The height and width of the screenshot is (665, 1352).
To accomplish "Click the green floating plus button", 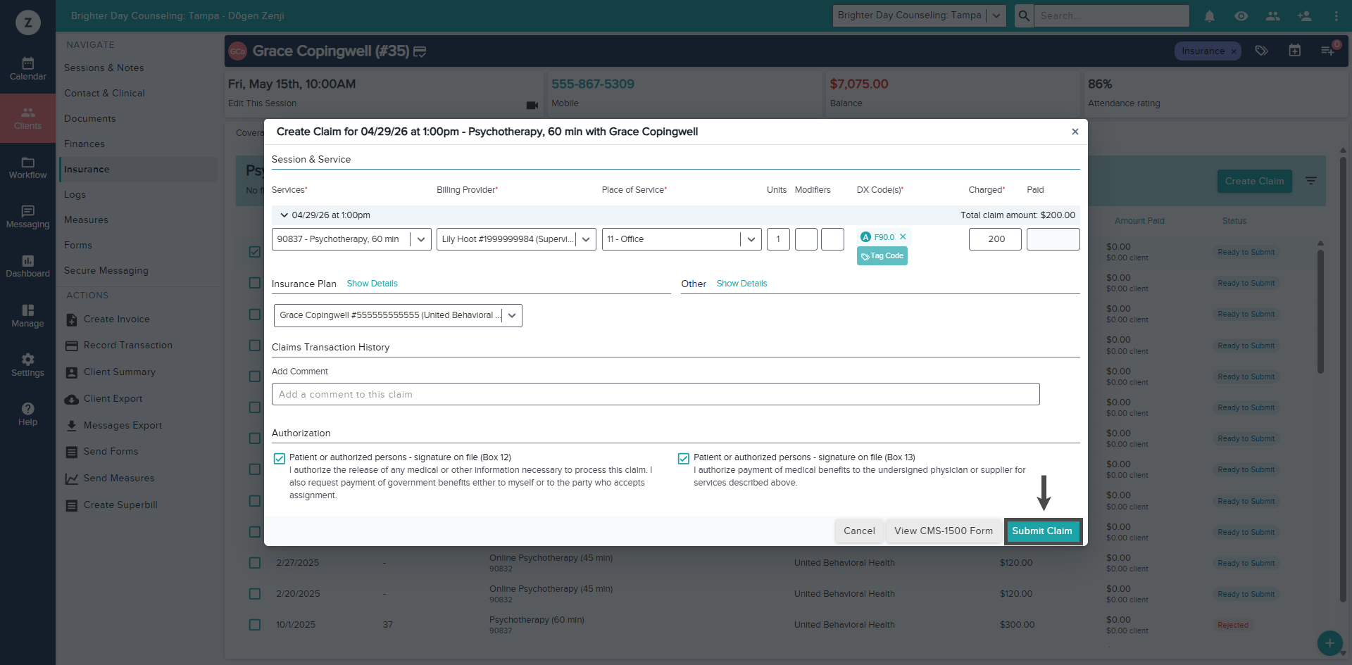I will coord(1329,642).
